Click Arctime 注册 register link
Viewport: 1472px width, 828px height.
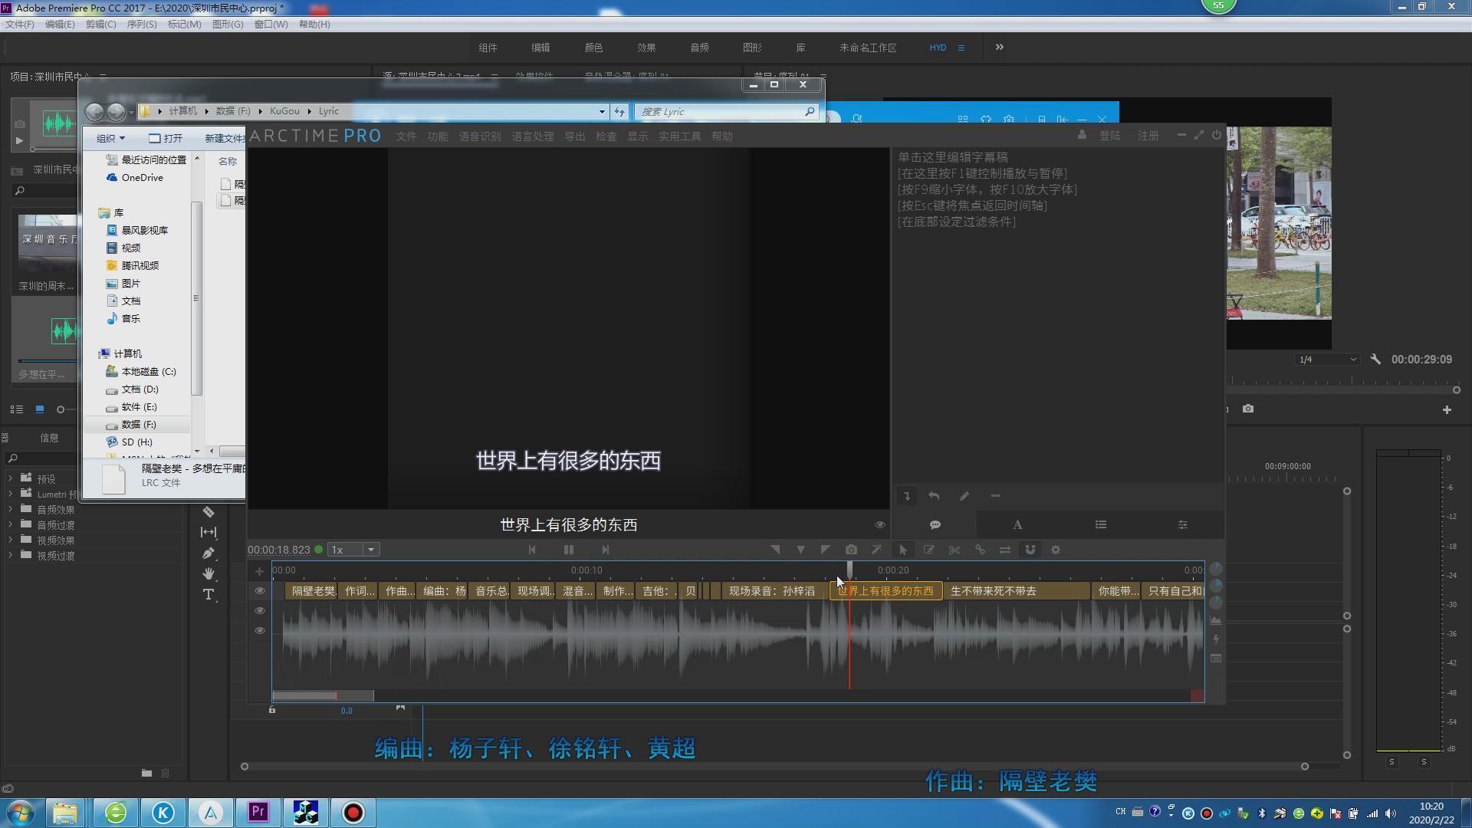(x=1148, y=136)
